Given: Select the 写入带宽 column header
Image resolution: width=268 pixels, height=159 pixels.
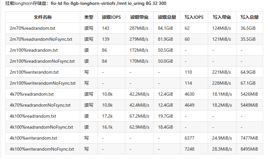Looking at the screenshot, I should tap(222, 17).
